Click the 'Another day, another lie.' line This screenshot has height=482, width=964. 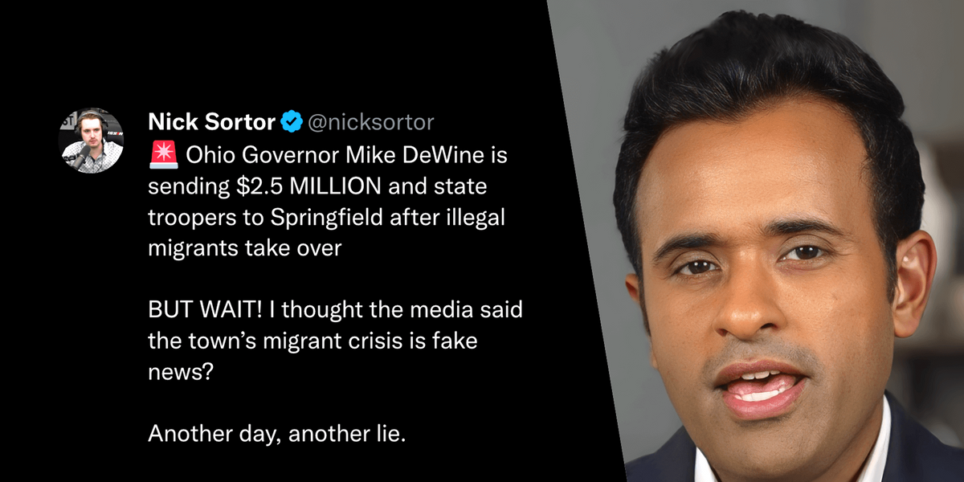click(x=277, y=434)
